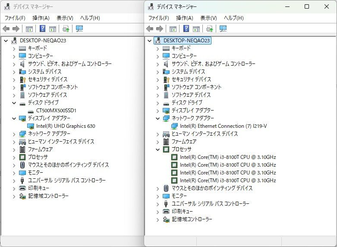Expand ファームウェア in right window
Image resolution: width=337 pixels, height=247 pixels.
[157, 142]
